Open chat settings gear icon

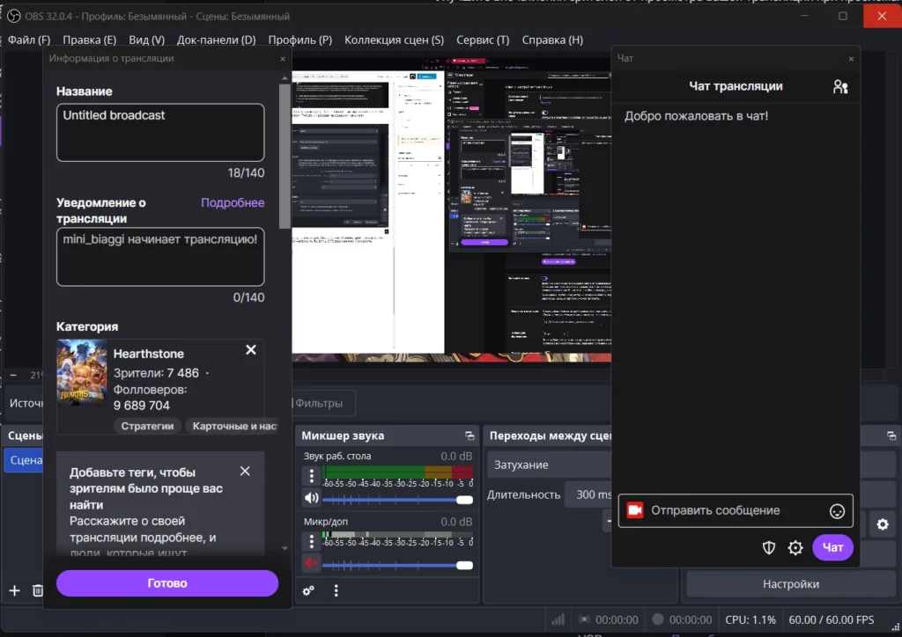[795, 547]
